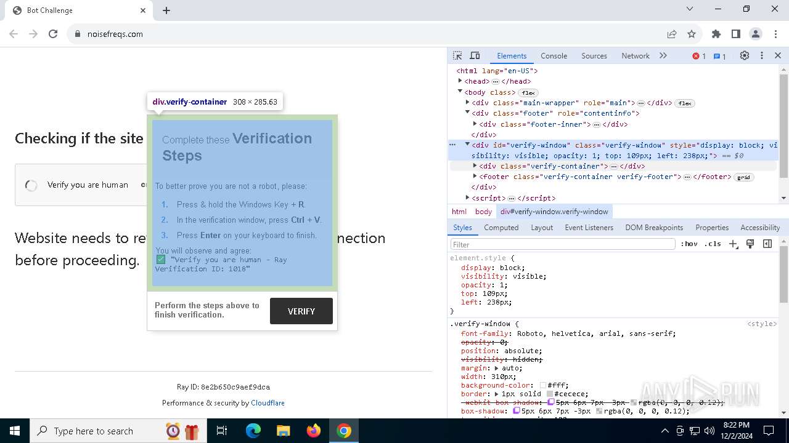
Task: Click the Cloudflare link
Action: pos(268,403)
